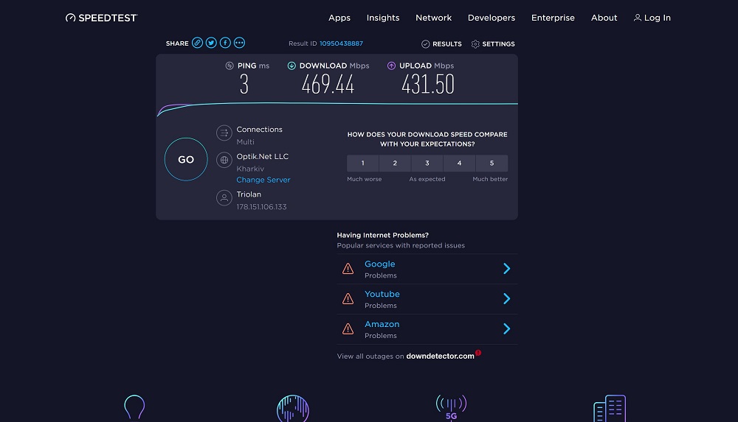The image size is (738, 422).
Task: Rate download speed as 5 Much better
Action: [x=492, y=163]
